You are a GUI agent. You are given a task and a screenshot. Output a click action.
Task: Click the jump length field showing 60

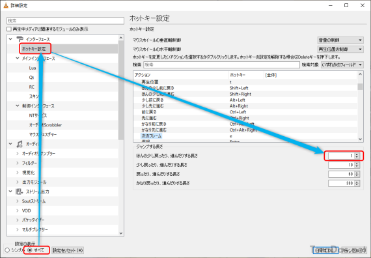pos(342,174)
